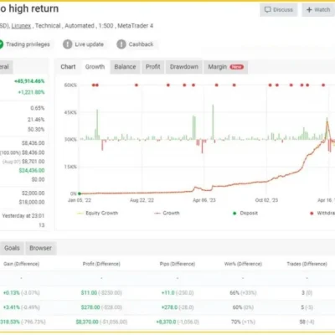Click the Pips (Difference) column header
Image resolution: width=335 pixels, height=335 pixels.
178,264
